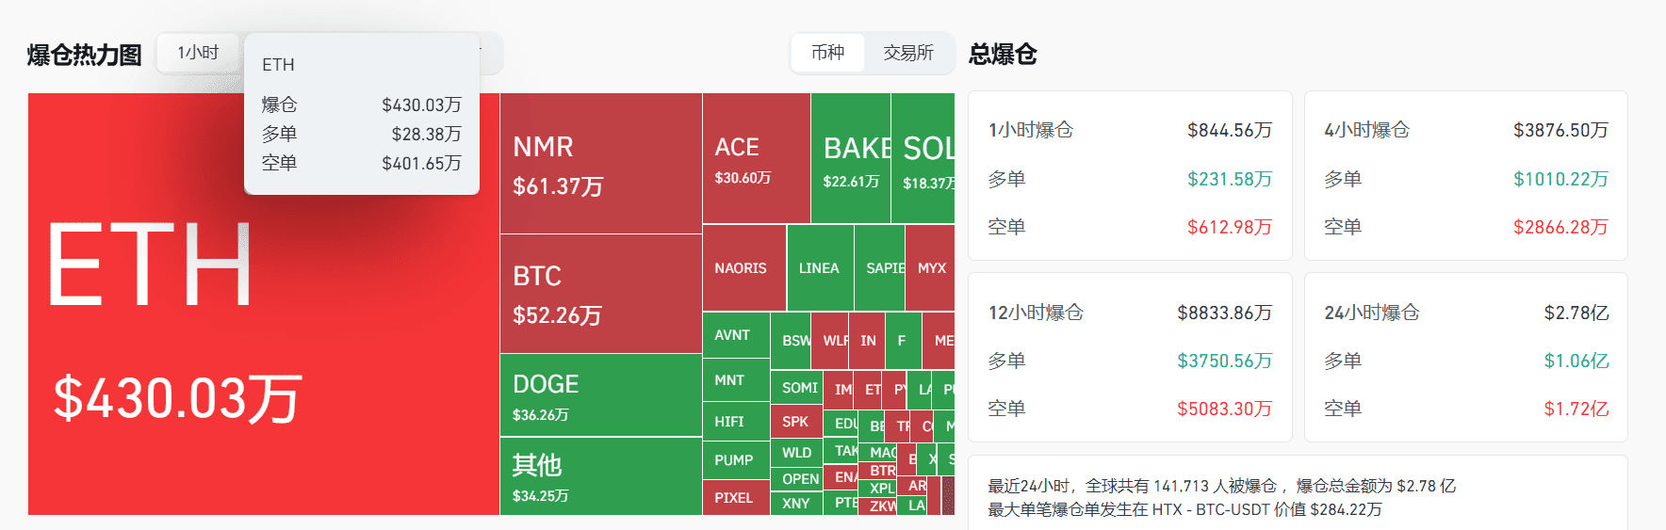Switch heatmap to 交易所 view
The image size is (1666, 530).
(x=908, y=53)
